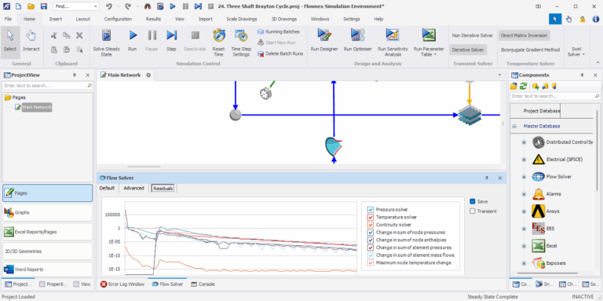Expand the Alarms component group

tap(524, 194)
